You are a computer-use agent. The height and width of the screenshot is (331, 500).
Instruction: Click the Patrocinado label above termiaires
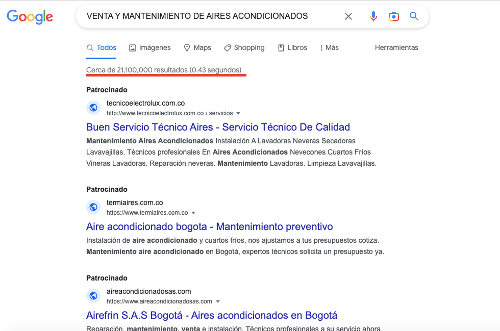(107, 189)
